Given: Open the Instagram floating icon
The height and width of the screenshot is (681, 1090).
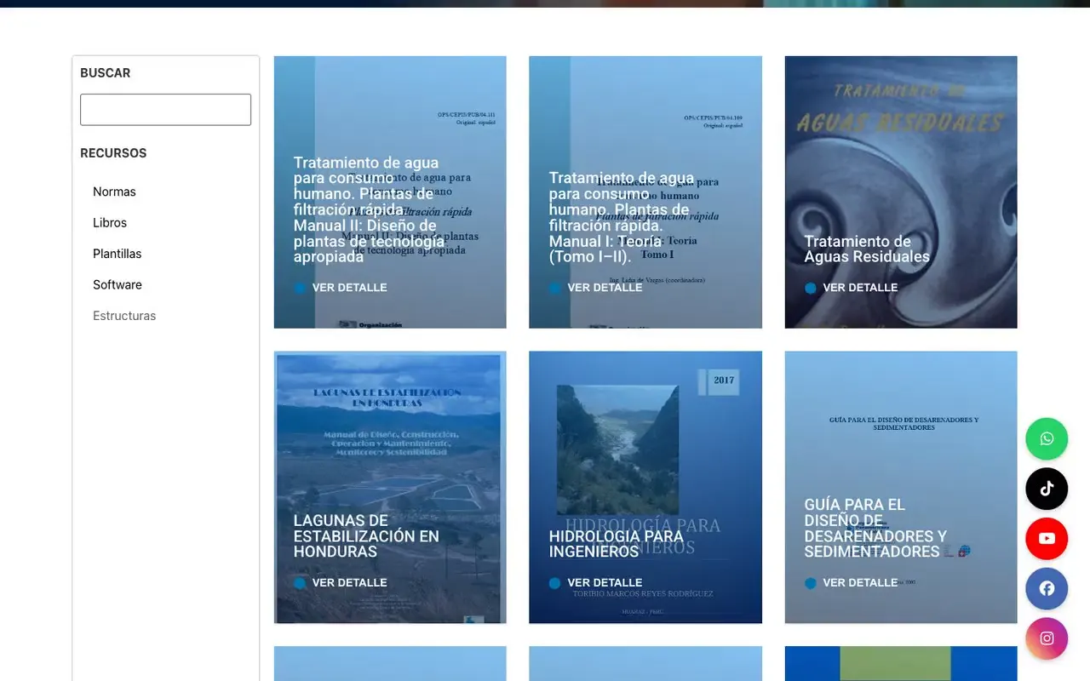Looking at the screenshot, I should click(x=1047, y=638).
